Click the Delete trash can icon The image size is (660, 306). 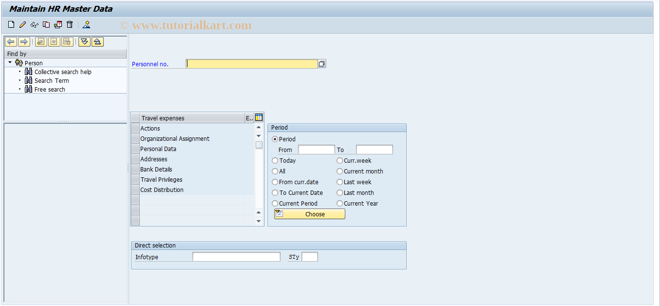coord(70,24)
